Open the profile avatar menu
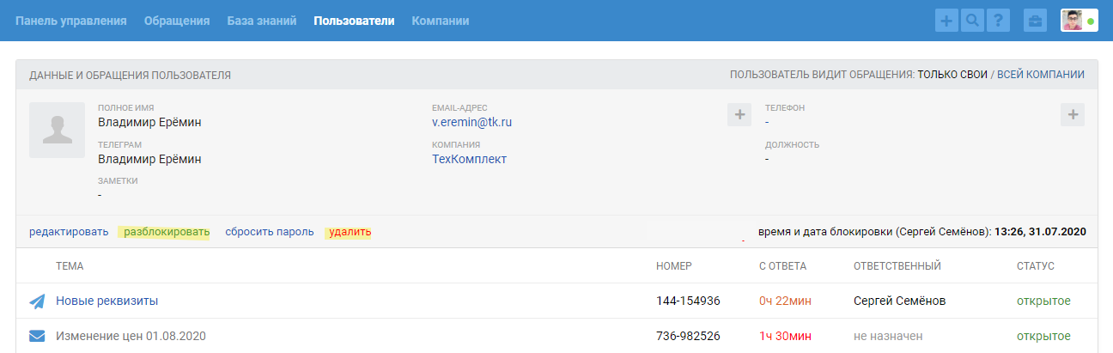Image resolution: width=1113 pixels, height=353 pixels. coord(1080,21)
